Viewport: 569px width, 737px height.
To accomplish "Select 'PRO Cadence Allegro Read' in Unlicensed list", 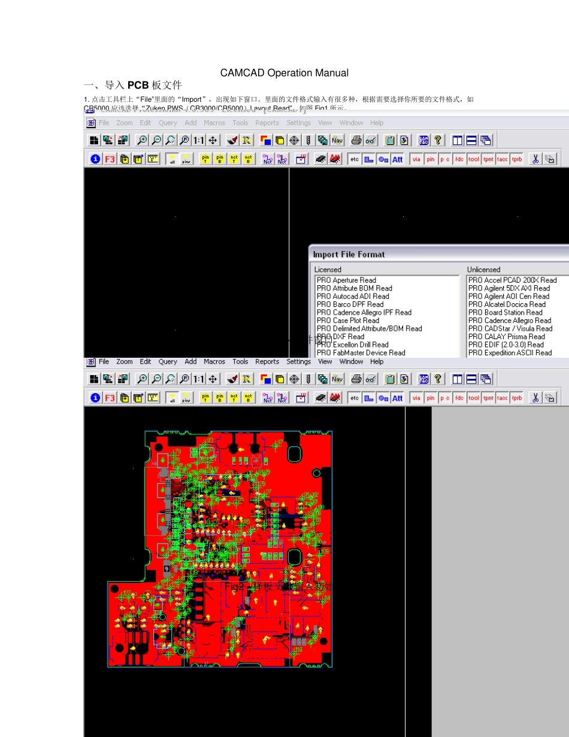I will (x=510, y=321).
